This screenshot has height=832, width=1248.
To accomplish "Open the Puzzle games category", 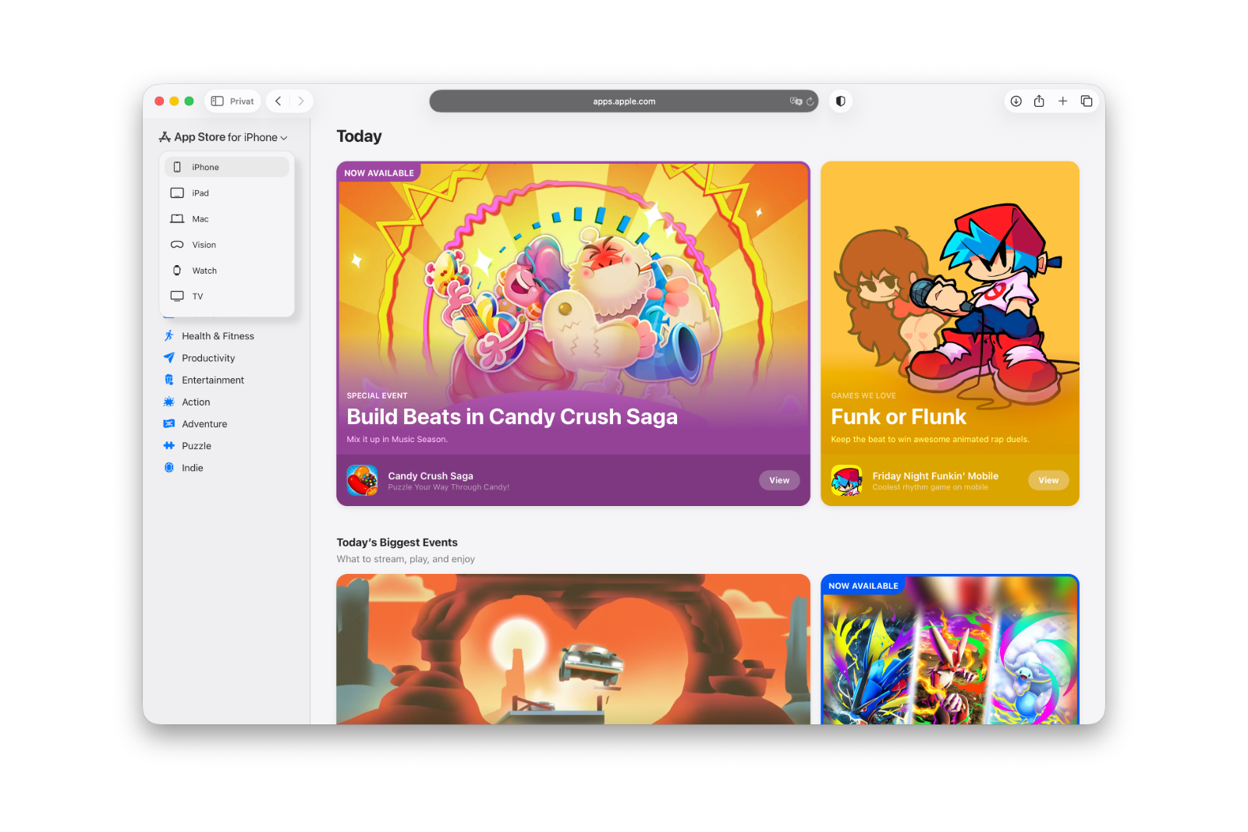I will click(195, 445).
